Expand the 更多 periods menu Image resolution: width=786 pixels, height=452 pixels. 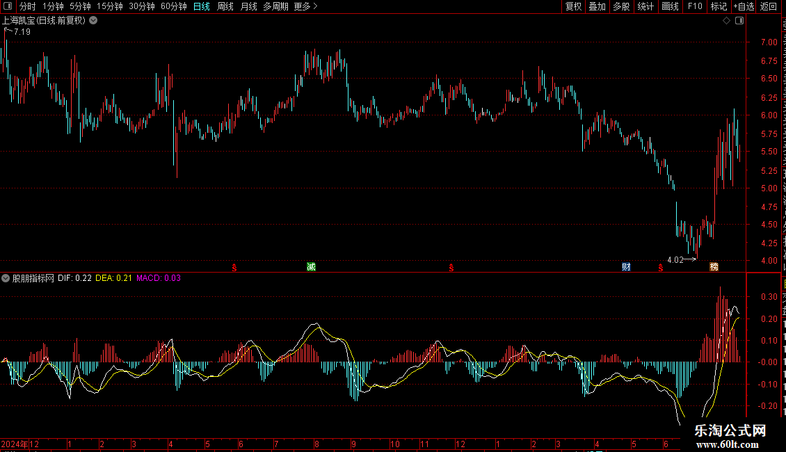coord(305,6)
